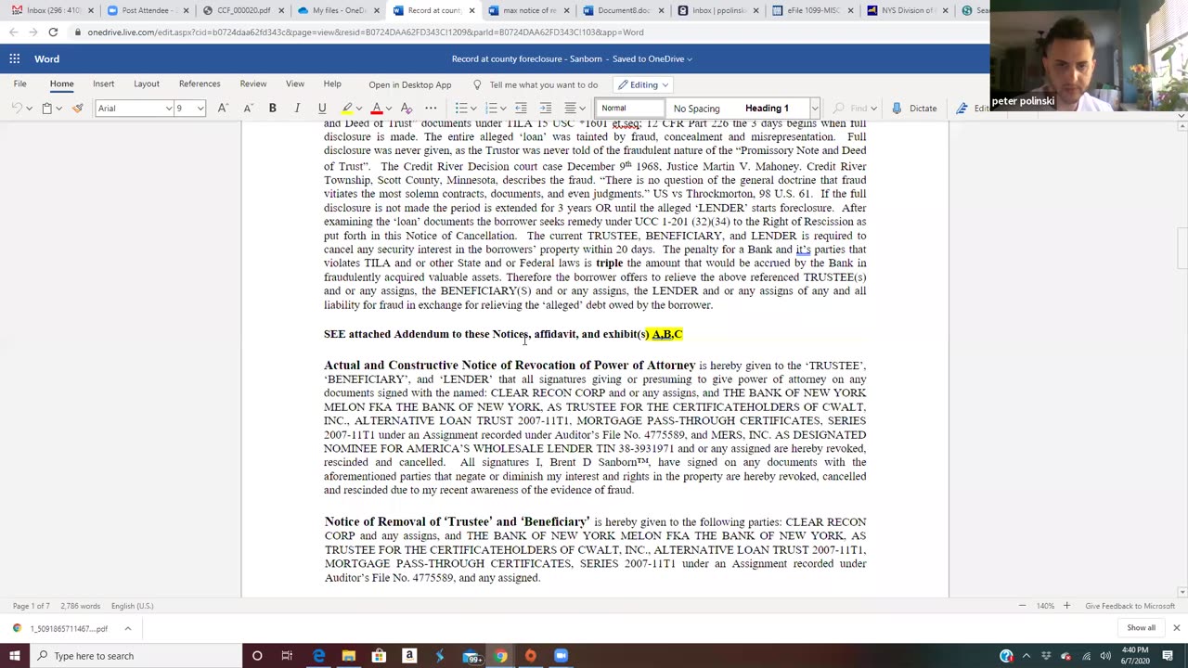Decrease paragraph indent
The image size is (1188, 668).
(521, 109)
